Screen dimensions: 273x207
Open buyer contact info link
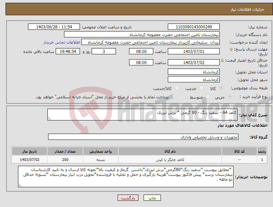pyautogui.click(x=62, y=42)
